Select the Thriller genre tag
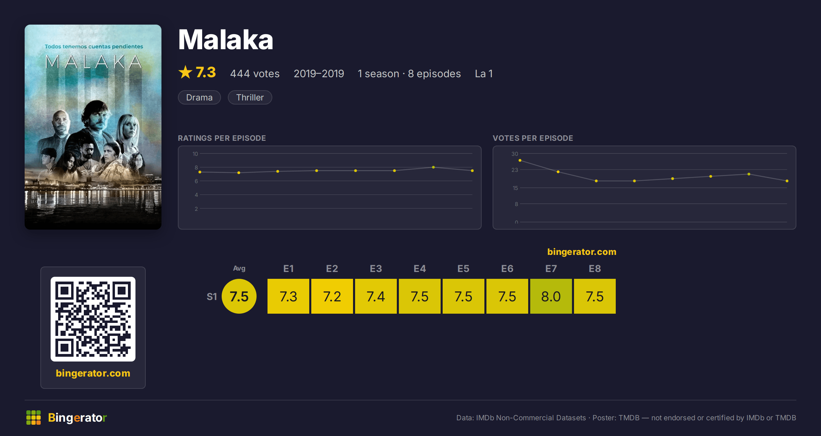 coord(250,97)
